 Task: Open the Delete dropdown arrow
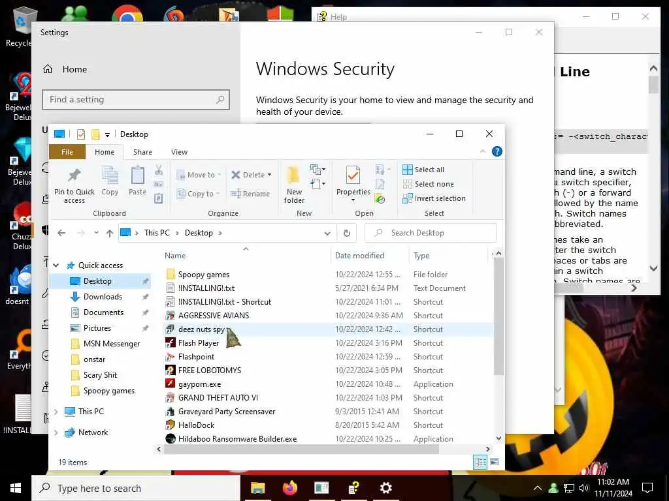pos(269,175)
